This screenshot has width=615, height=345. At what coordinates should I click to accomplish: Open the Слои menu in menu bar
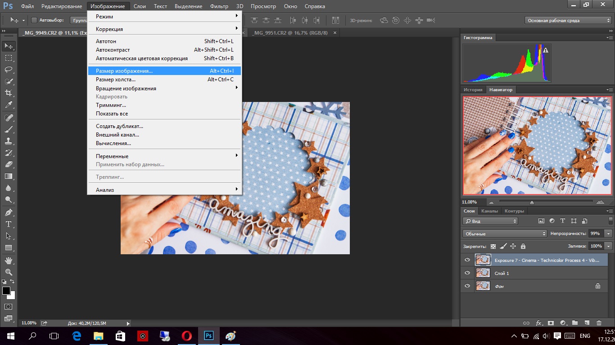[140, 6]
